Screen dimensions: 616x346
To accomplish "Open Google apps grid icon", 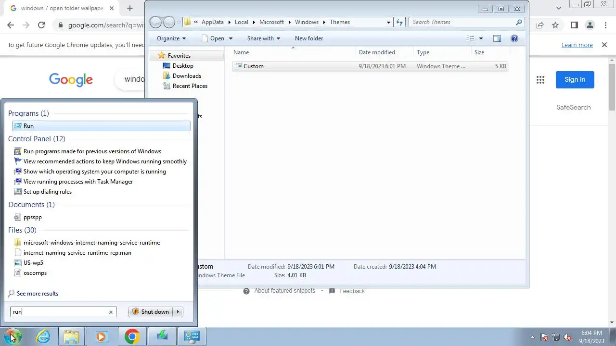I will coord(540,80).
